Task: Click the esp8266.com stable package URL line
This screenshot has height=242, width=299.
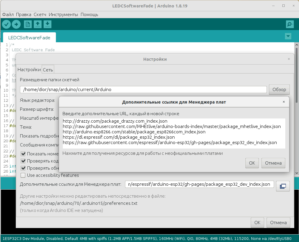Action: click(134, 132)
